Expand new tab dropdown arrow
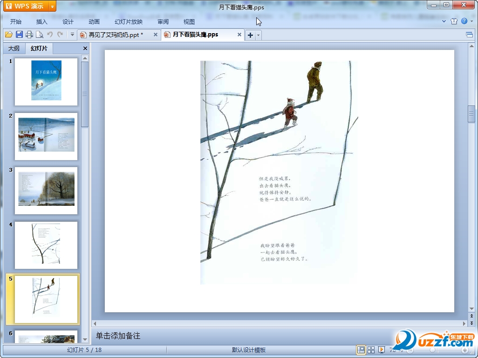478x358 pixels. coord(259,35)
